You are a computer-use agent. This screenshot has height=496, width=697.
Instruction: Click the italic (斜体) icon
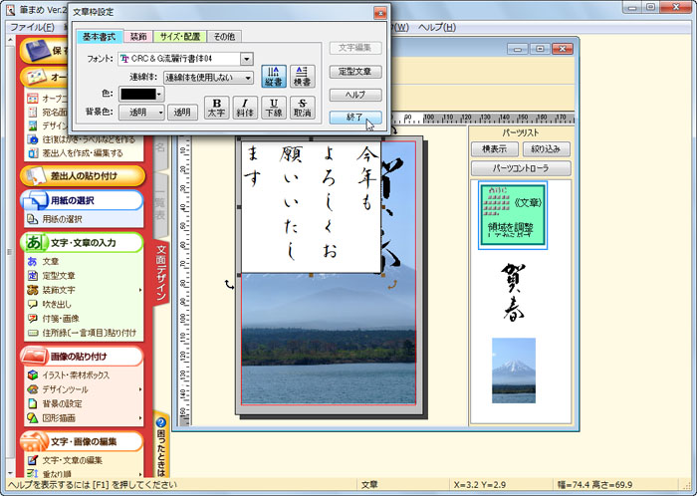[x=245, y=108]
